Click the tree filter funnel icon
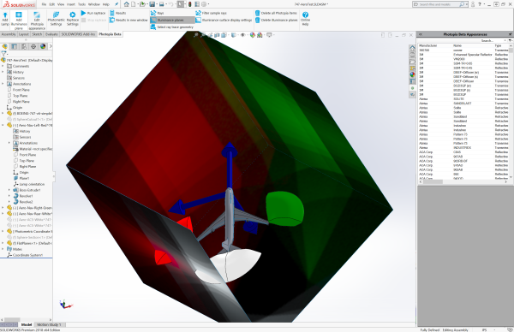Image resolution: width=514 pixels, height=332 pixels. (3, 54)
